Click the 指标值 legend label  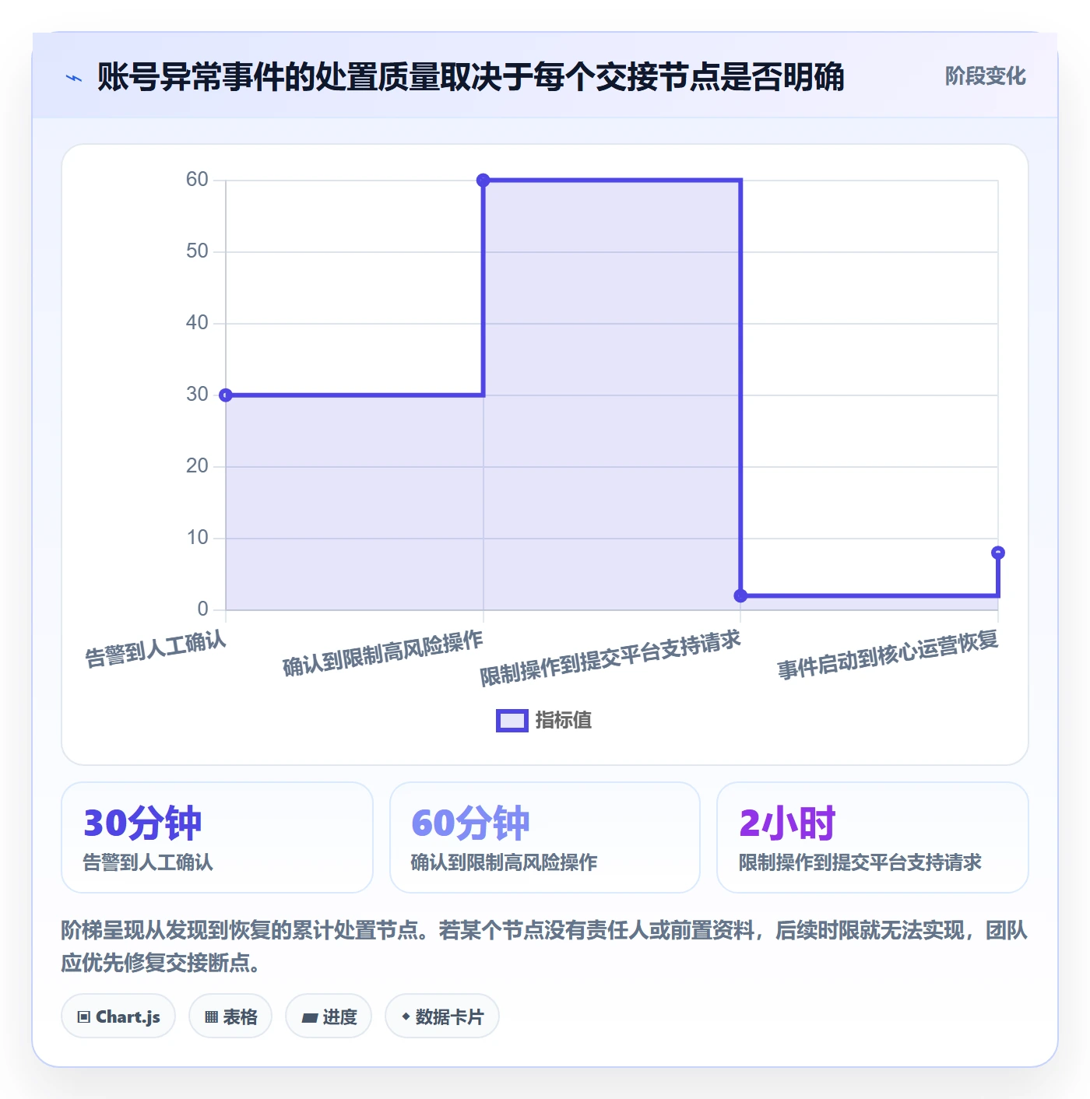(564, 721)
